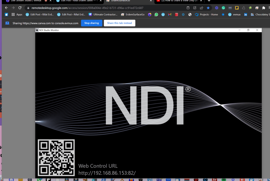Click the green star extension icon
This screenshot has width=270, height=181.
click(x=250, y=8)
